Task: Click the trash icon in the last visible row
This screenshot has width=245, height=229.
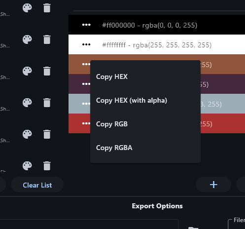Action: [x=47, y=166]
